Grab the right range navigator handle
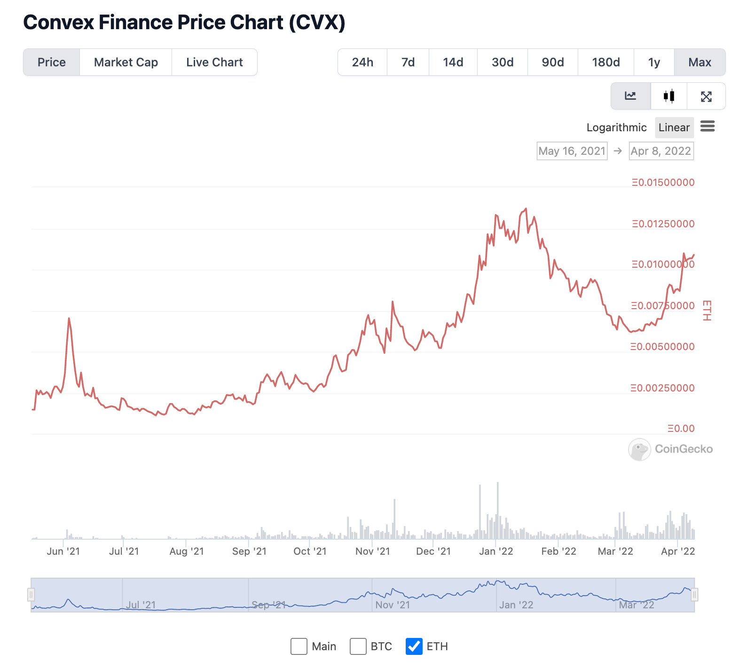This screenshot has height=669, width=739. [x=694, y=595]
